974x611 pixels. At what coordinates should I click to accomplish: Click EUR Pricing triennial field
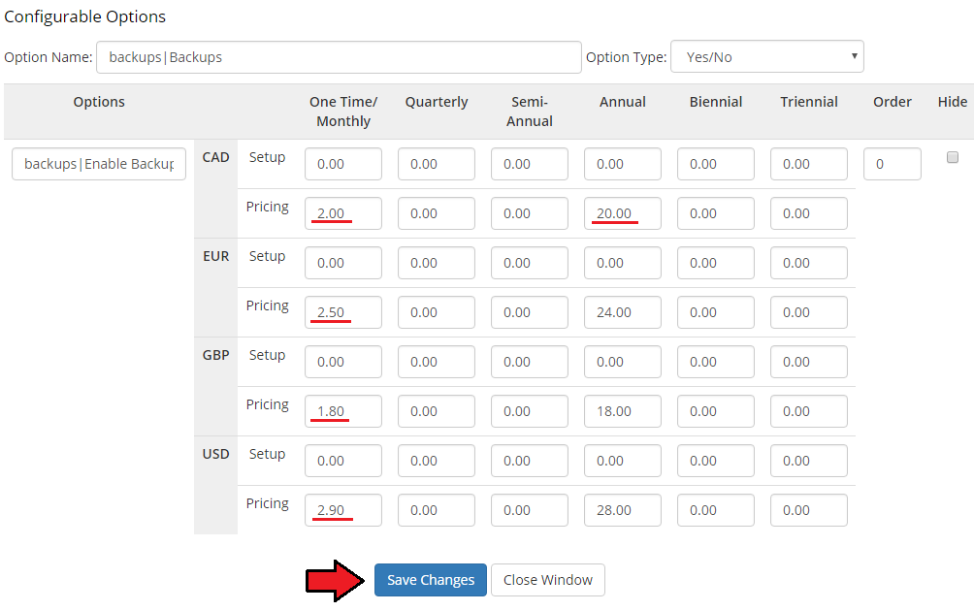809,312
